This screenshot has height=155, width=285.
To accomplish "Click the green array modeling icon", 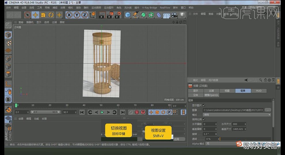I will click(151, 15).
